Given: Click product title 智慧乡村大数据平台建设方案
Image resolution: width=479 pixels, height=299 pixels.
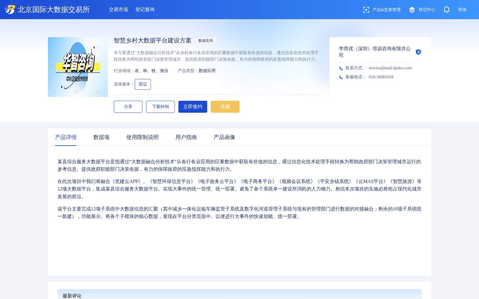Looking at the screenshot, I should (153, 41).
